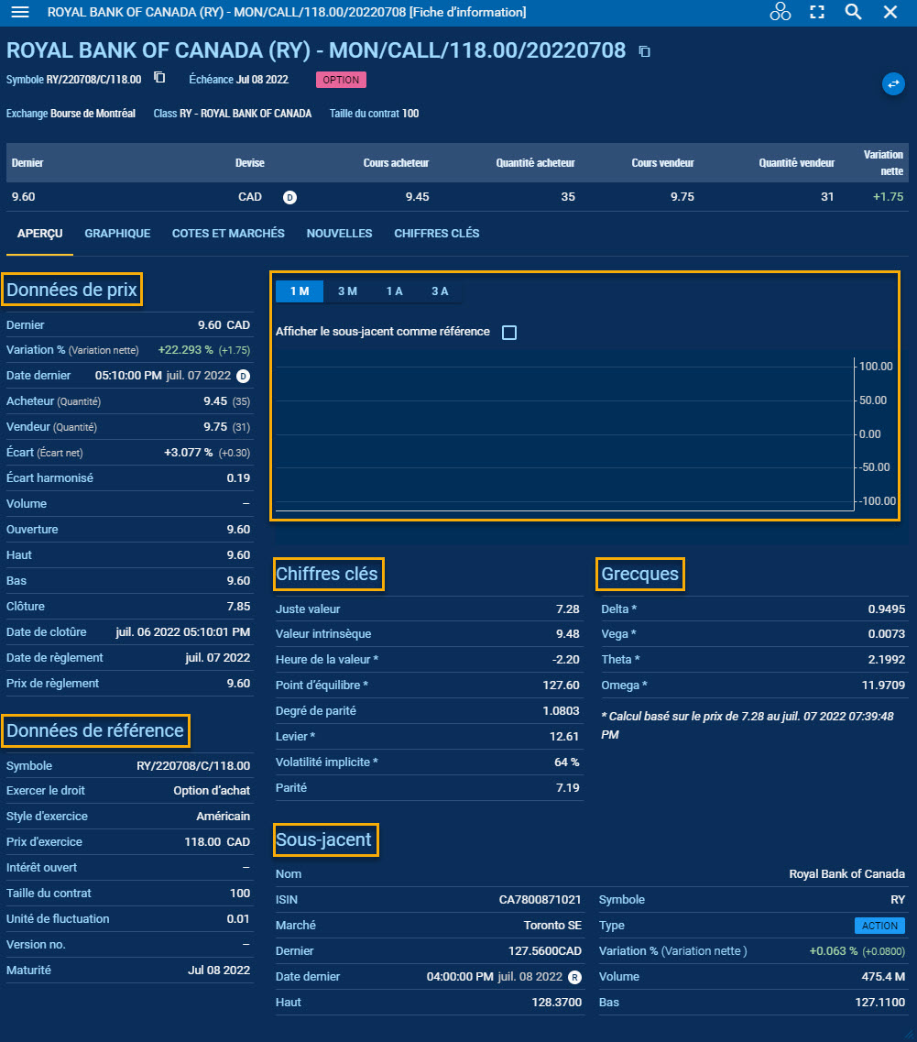Copy the symbol RY/220708/C/118.00
The width and height of the screenshot is (917, 1042).
(x=158, y=78)
